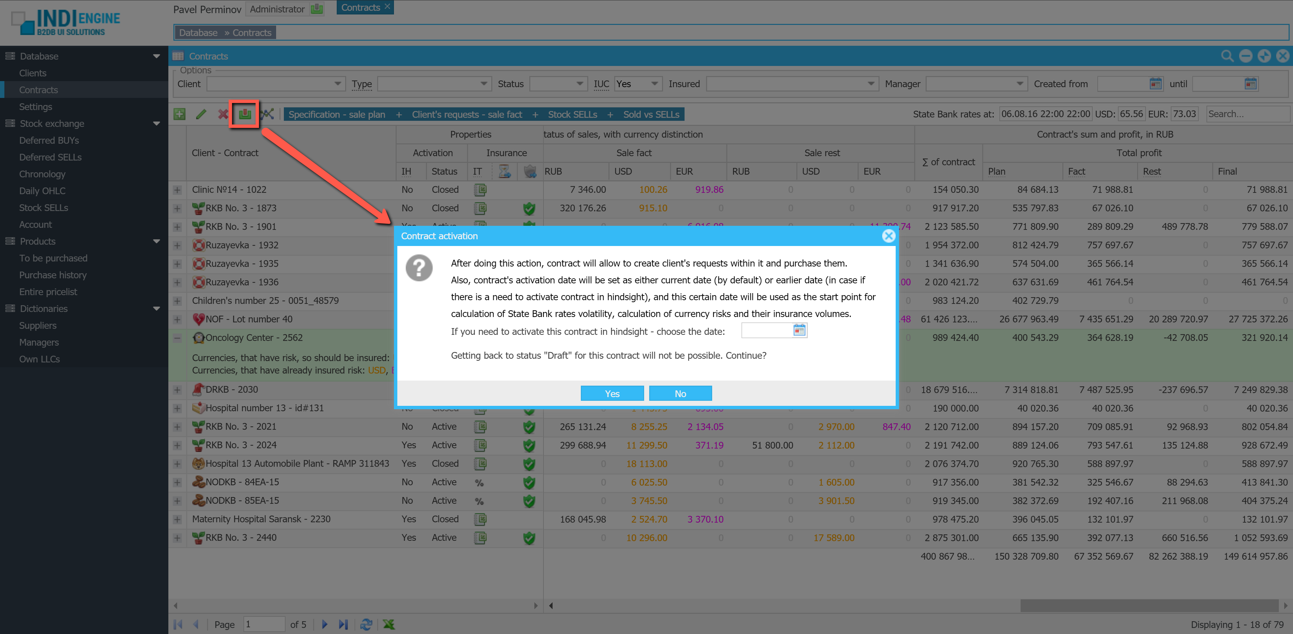
Task: Click the refresh icon in pager
Action: pyautogui.click(x=366, y=624)
